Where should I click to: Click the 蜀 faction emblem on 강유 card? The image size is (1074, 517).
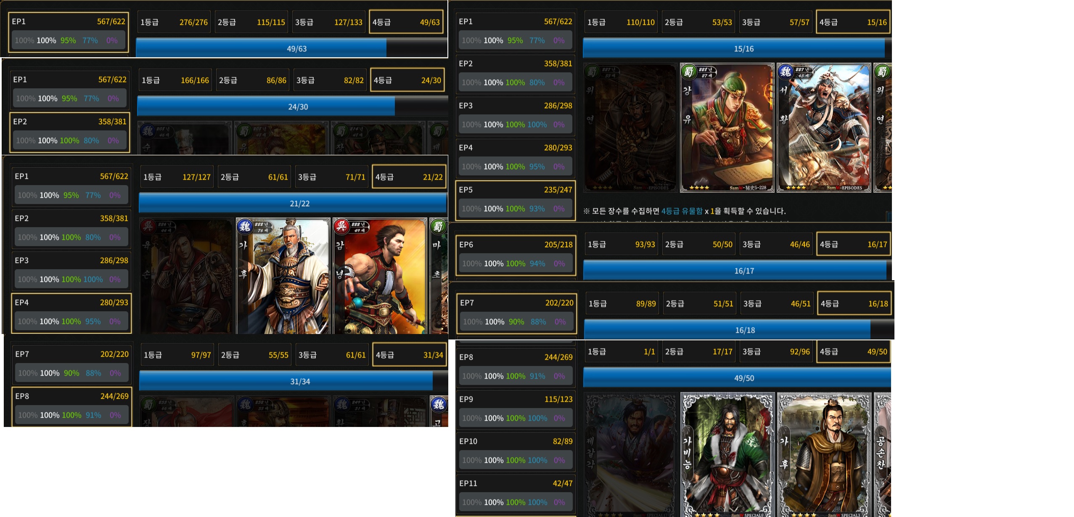pyautogui.click(x=689, y=72)
